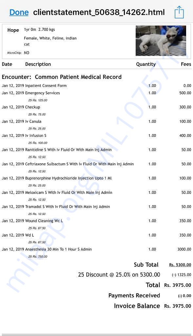Click the Date column header
193x336 pixels.
tap(7, 64)
